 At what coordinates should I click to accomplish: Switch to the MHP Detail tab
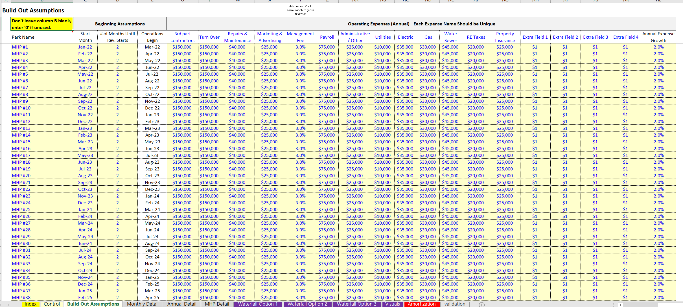coord(217,304)
